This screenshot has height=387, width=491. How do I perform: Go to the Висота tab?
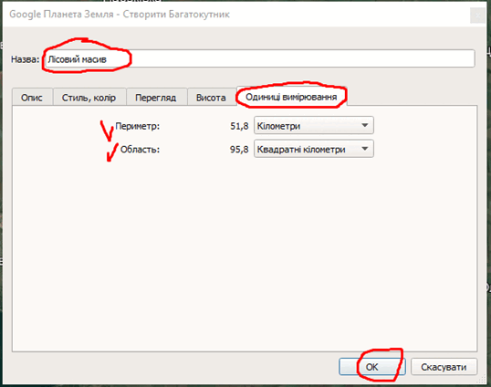pyautogui.click(x=211, y=98)
